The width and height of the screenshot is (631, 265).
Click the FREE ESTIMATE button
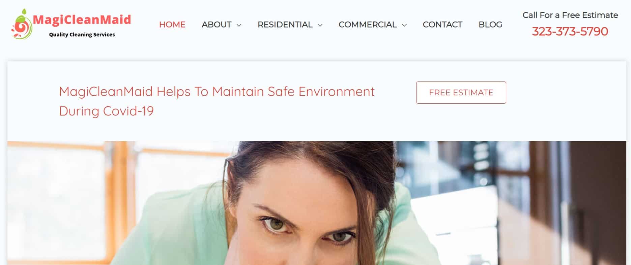(461, 93)
